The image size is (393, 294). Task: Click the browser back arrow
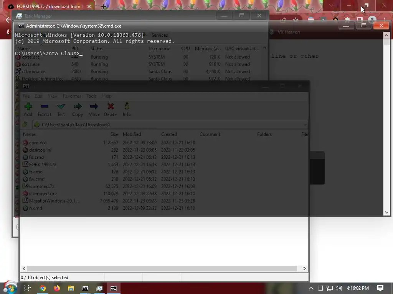pyautogui.click(x=8, y=20)
